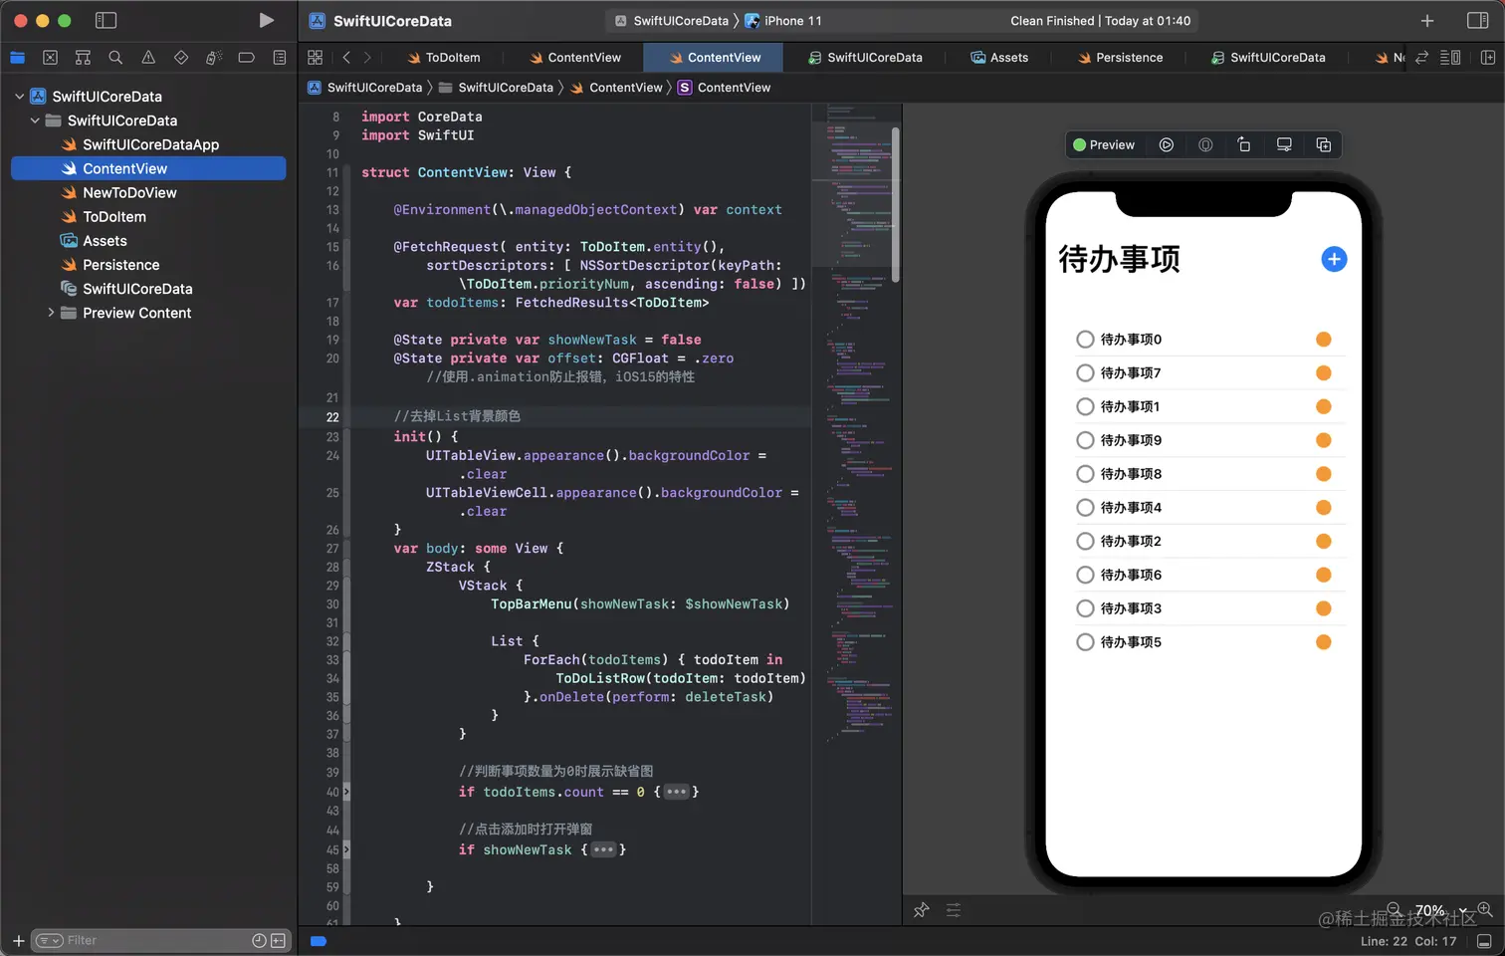
Task: Switch to the ToDoItem editor tab
Action: coord(443,58)
